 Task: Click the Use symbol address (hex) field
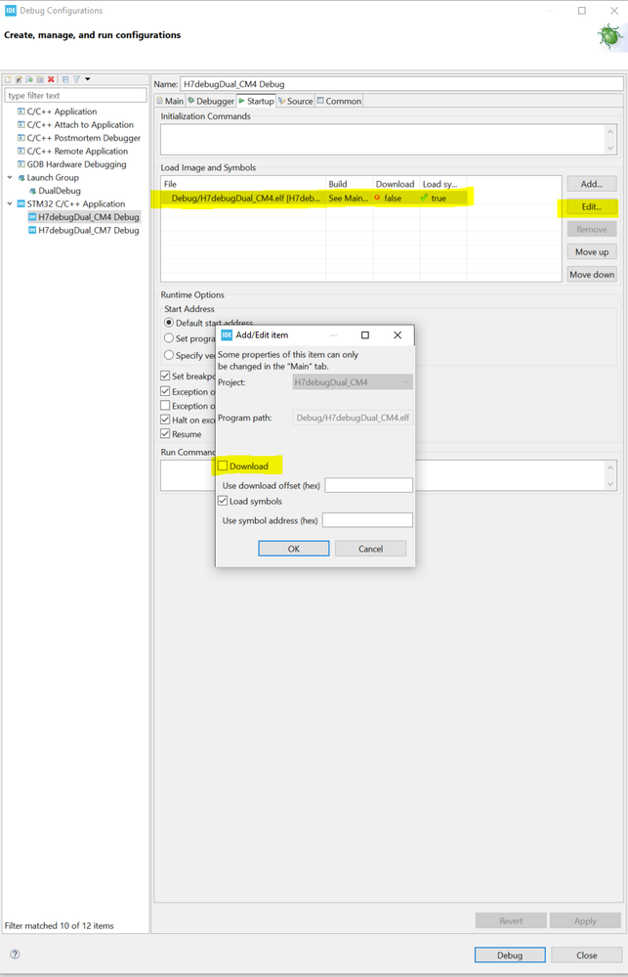pyautogui.click(x=367, y=520)
